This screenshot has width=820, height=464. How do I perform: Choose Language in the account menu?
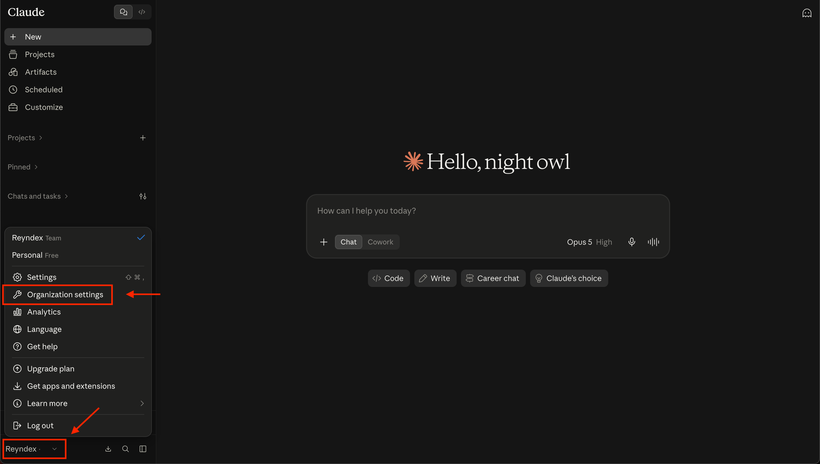[x=78, y=329]
